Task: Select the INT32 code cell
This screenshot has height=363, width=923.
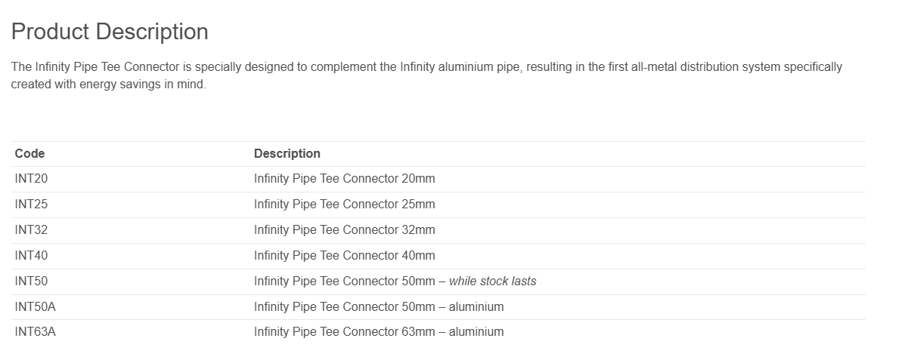Action: 31,230
